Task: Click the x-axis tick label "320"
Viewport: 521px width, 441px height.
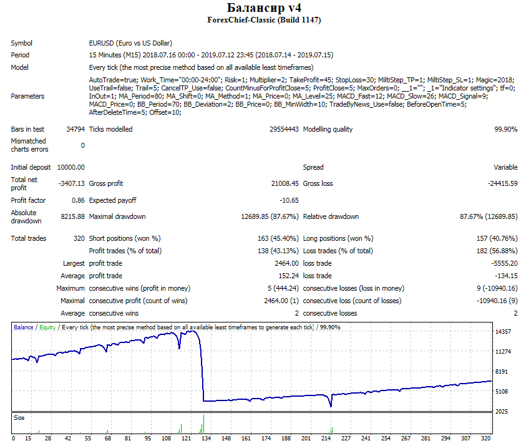Action: [485, 438]
